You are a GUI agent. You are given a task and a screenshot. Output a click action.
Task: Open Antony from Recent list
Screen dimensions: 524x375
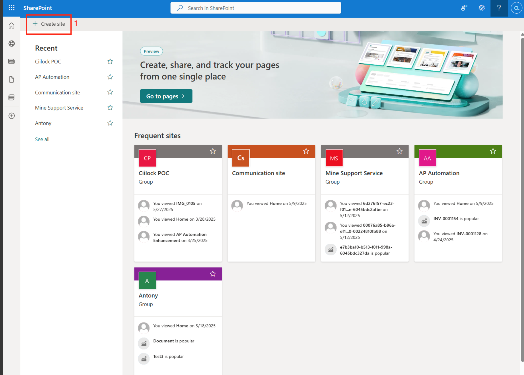tap(43, 123)
